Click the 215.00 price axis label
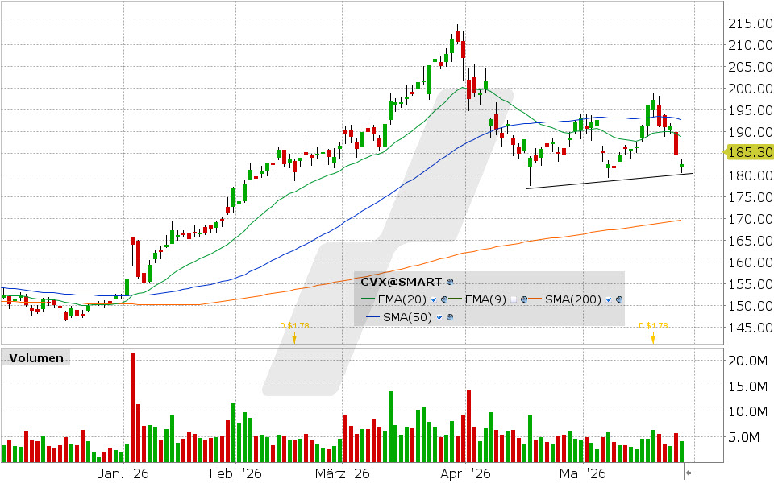Viewport: 774px width, 483px height. 751,23
